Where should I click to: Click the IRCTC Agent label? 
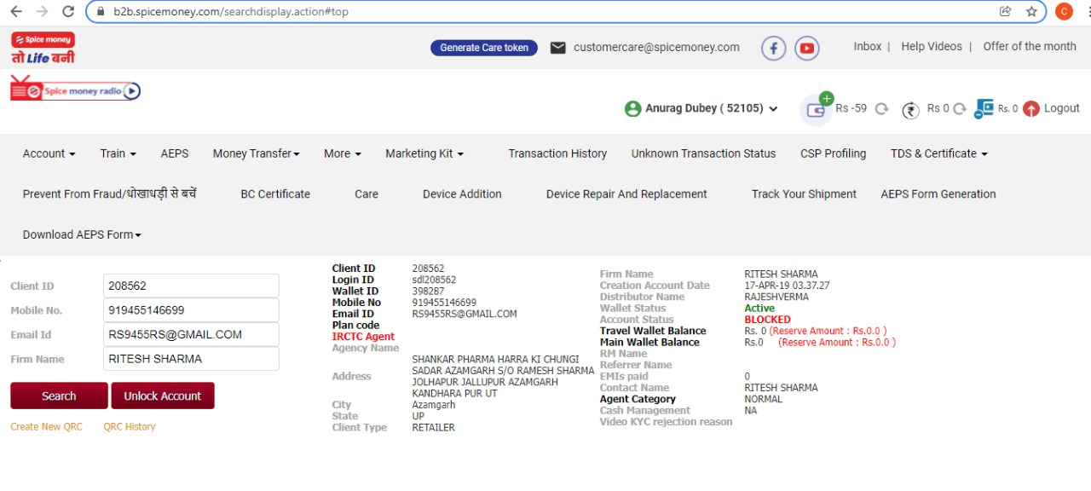[363, 337]
